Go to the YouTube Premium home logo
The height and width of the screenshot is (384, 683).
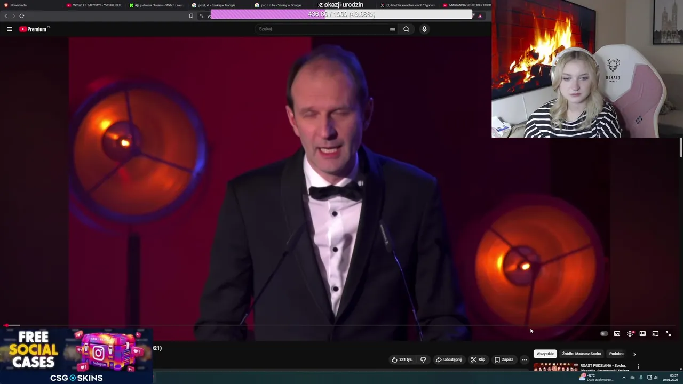[34, 29]
